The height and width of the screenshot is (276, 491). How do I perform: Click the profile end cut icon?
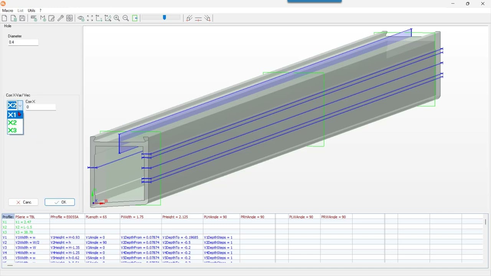coord(189,18)
